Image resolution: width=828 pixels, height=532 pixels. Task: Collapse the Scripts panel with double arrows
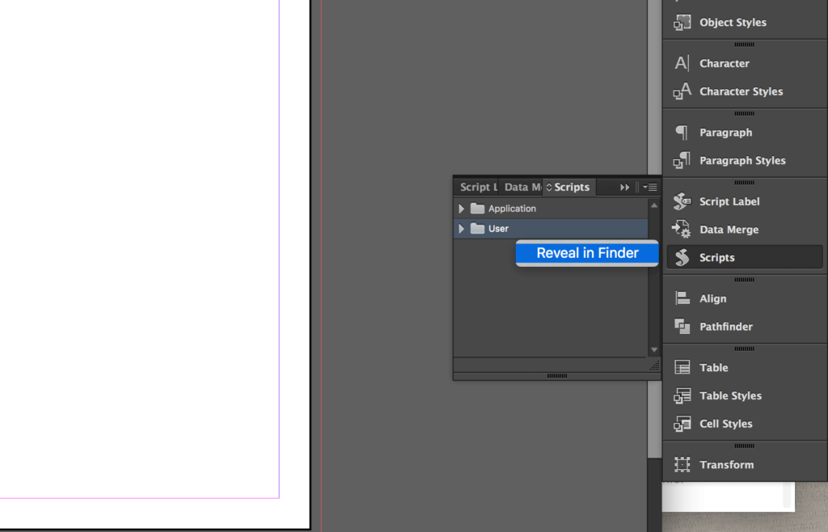[623, 187]
